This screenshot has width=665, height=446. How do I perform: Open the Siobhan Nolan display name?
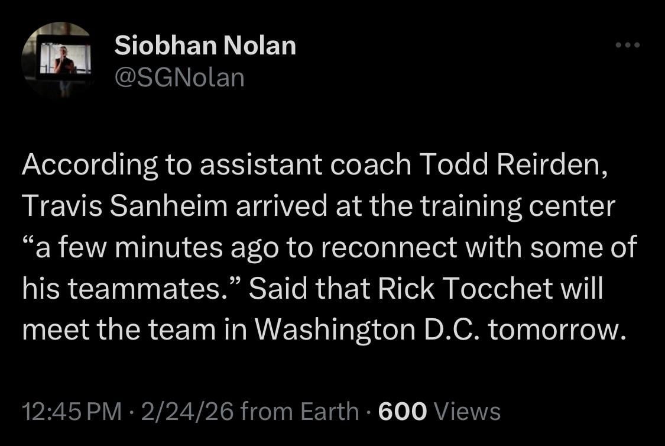205,46
